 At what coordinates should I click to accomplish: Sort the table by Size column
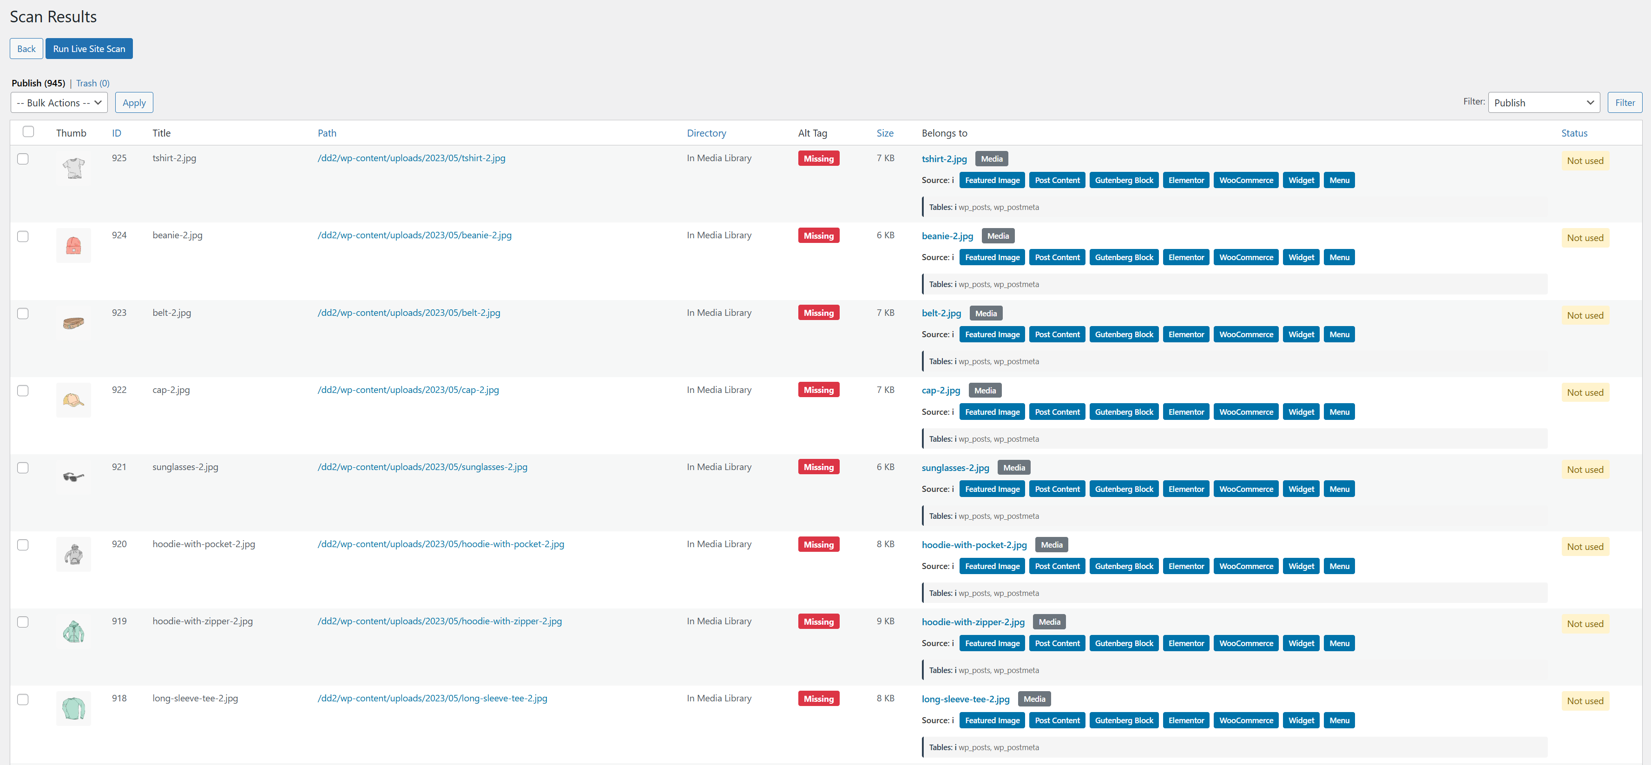pos(884,133)
